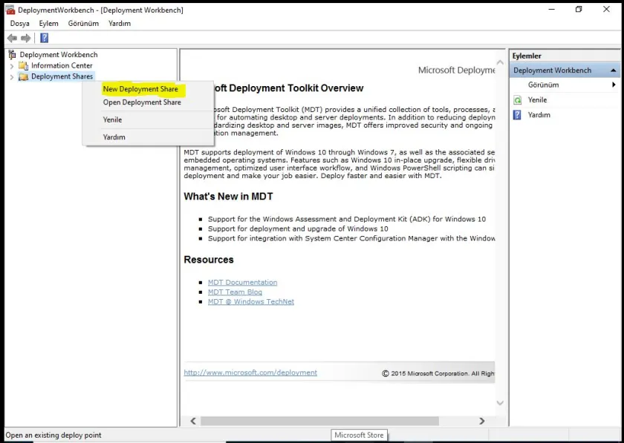Expand the Information Center tree node
Screen dimensions: 624x443
12,65
